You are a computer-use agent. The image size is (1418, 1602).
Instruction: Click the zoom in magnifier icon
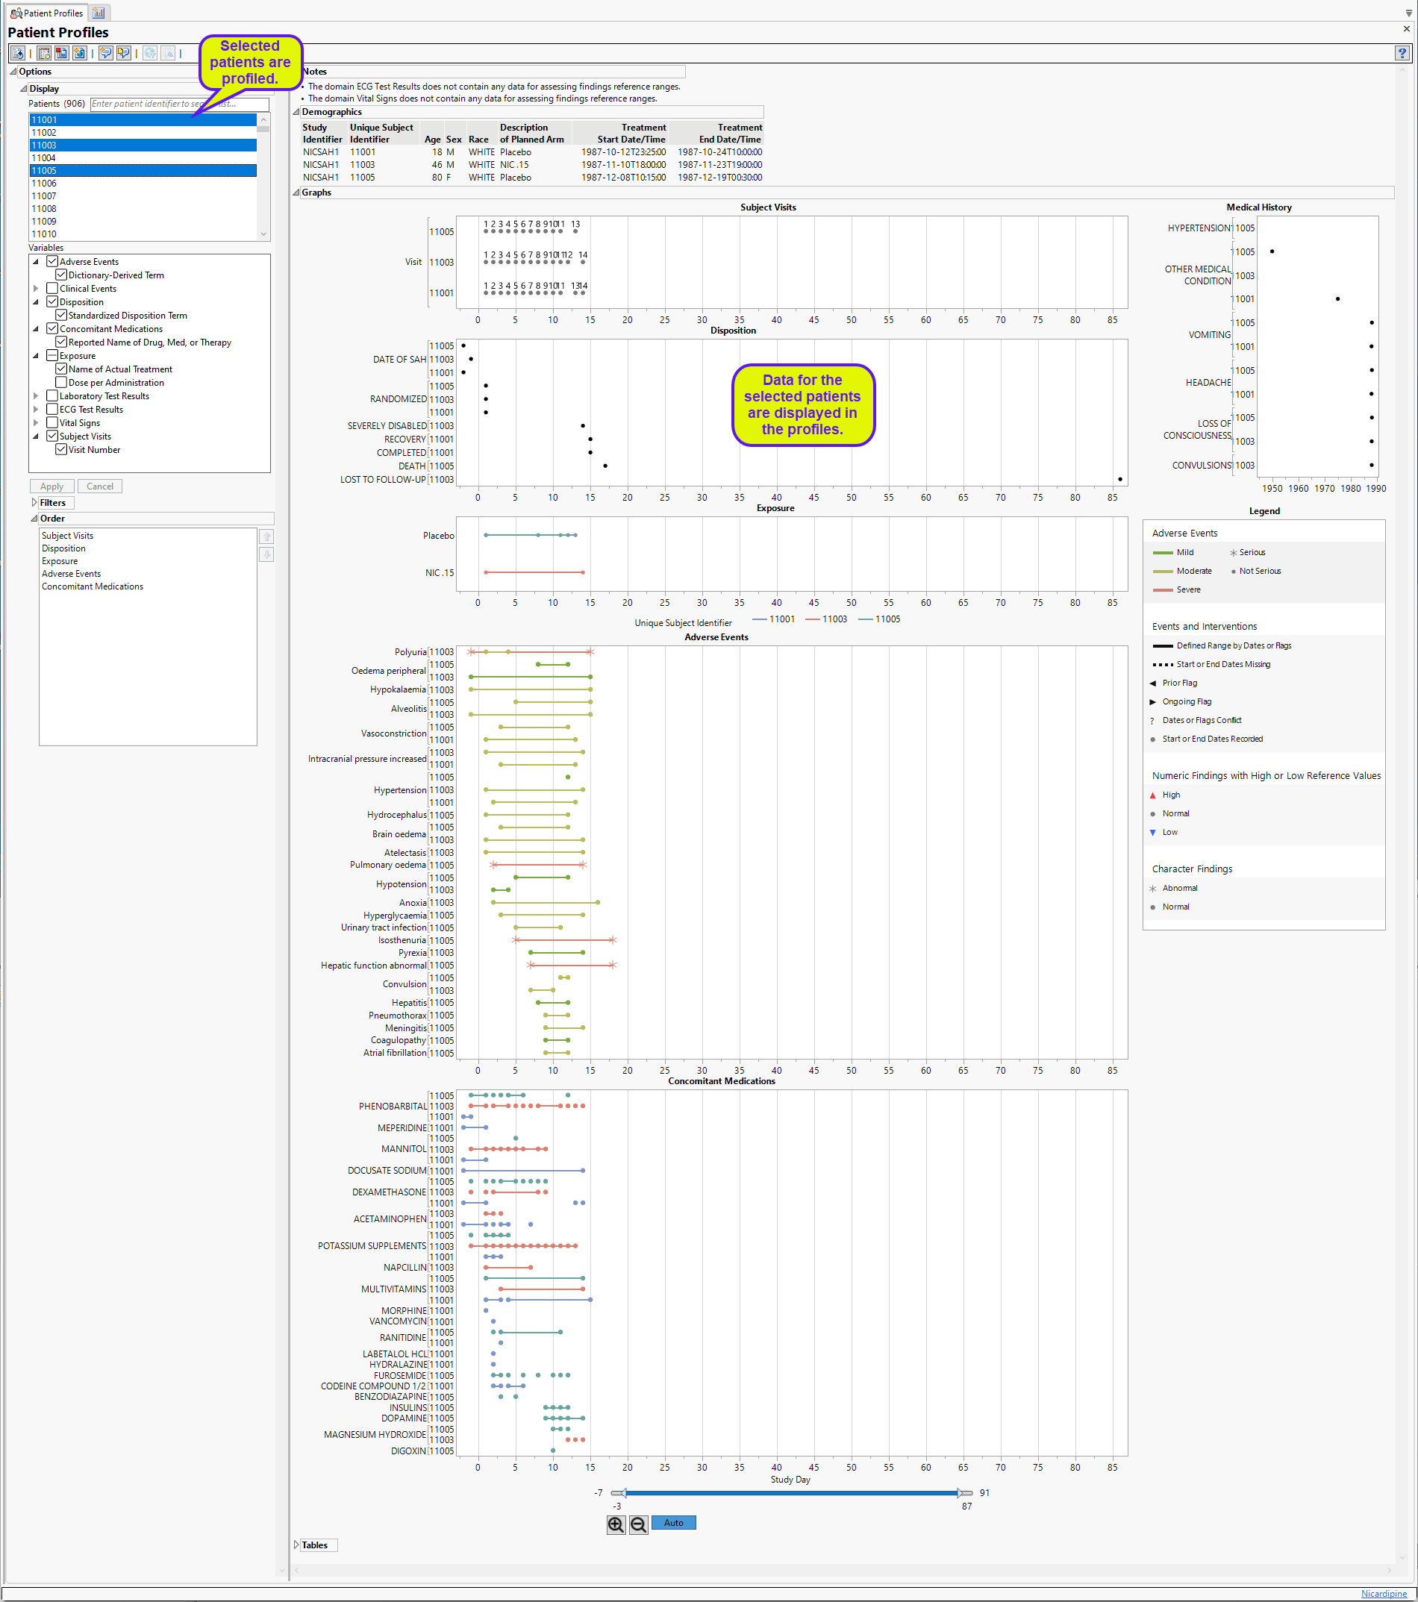tap(615, 1524)
